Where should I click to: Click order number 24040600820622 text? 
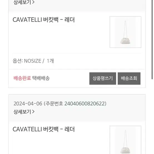point(85,104)
